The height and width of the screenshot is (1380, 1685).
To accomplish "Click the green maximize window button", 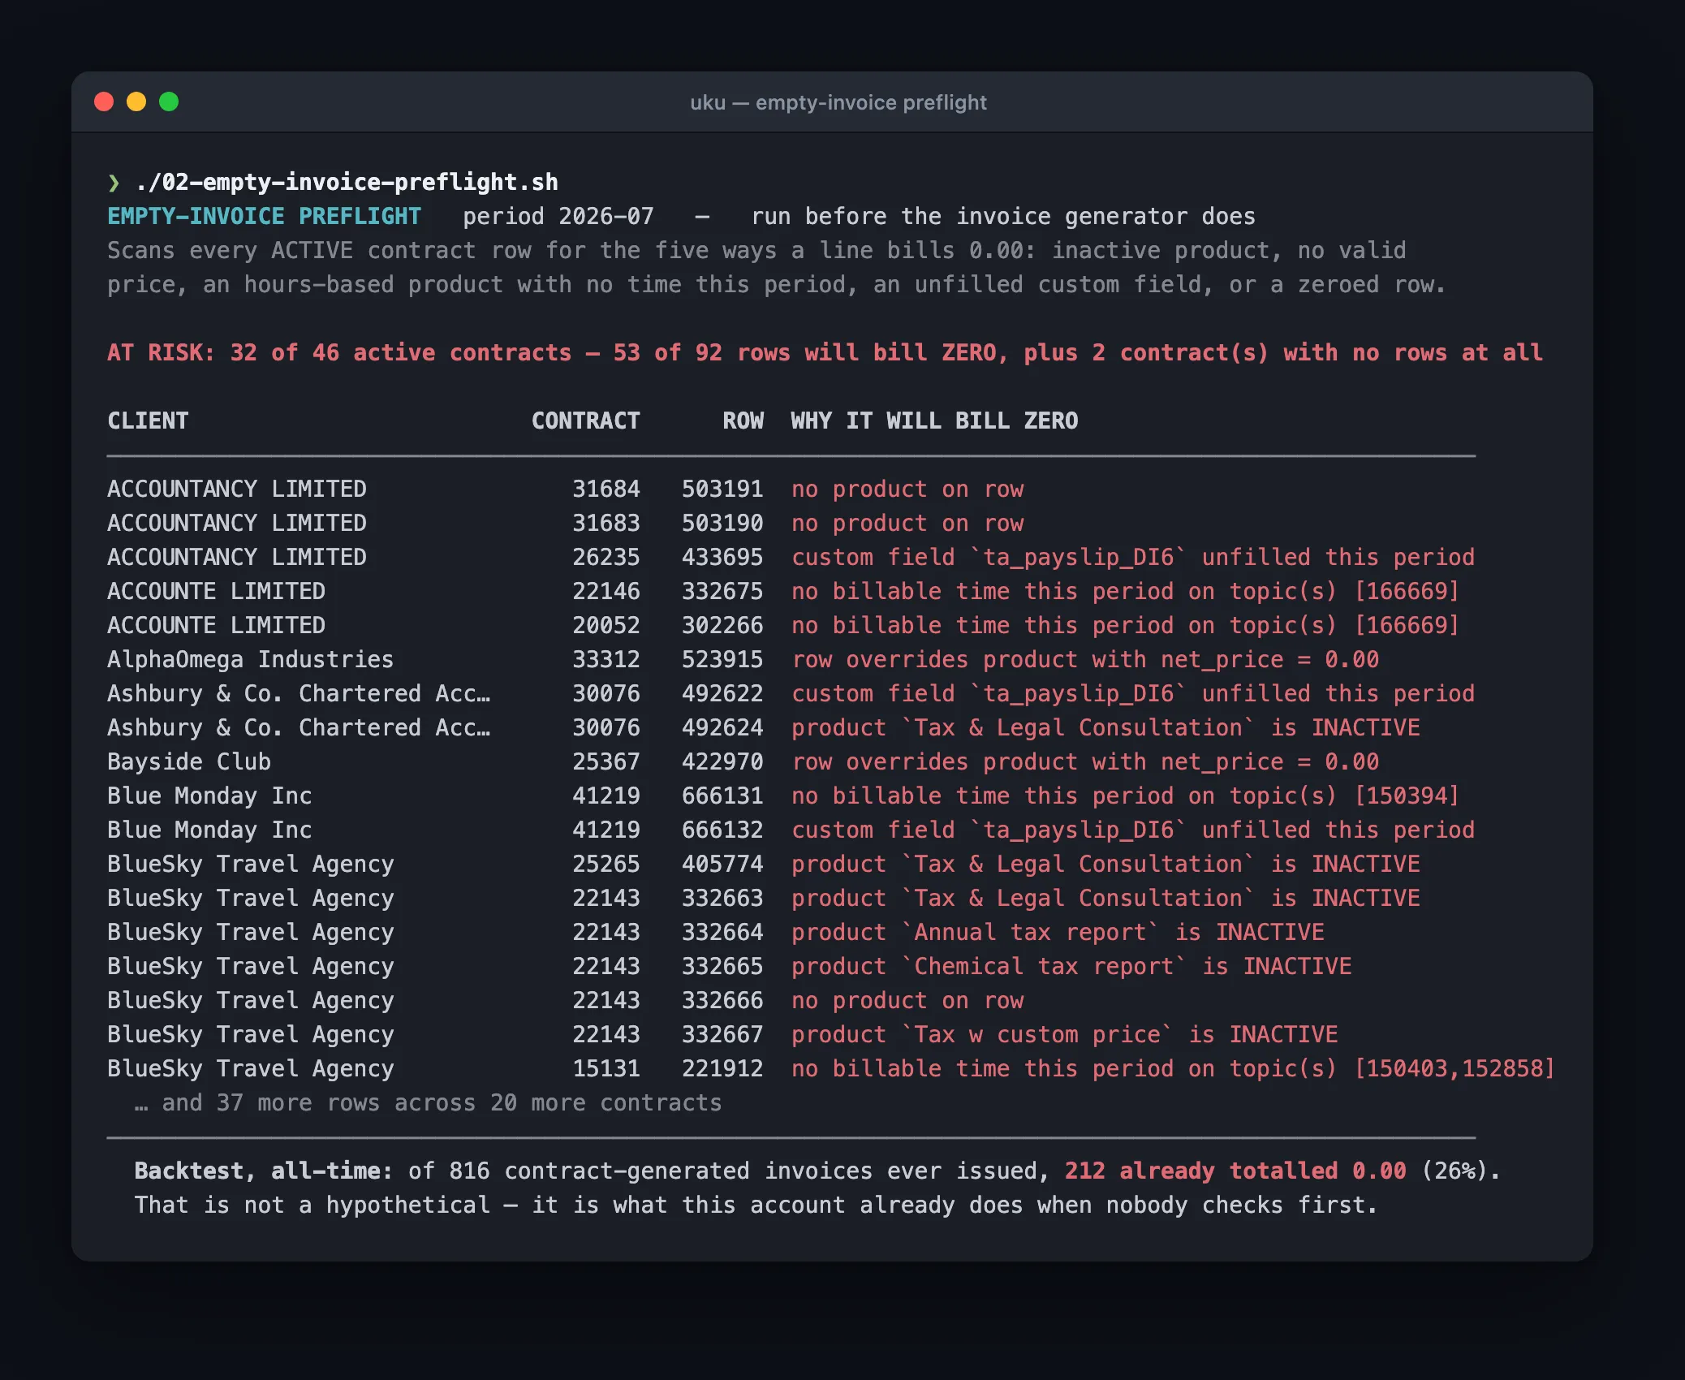I will (169, 101).
